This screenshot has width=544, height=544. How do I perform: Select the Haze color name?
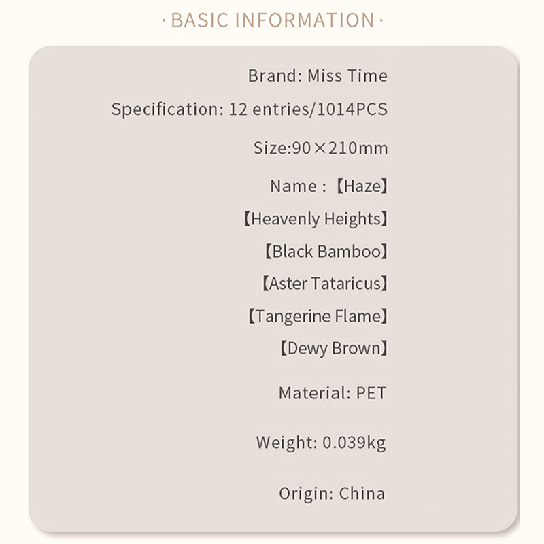click(x=362, y=186)
